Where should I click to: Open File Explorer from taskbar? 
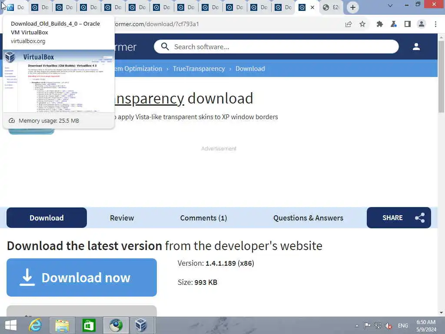(62, 325)
